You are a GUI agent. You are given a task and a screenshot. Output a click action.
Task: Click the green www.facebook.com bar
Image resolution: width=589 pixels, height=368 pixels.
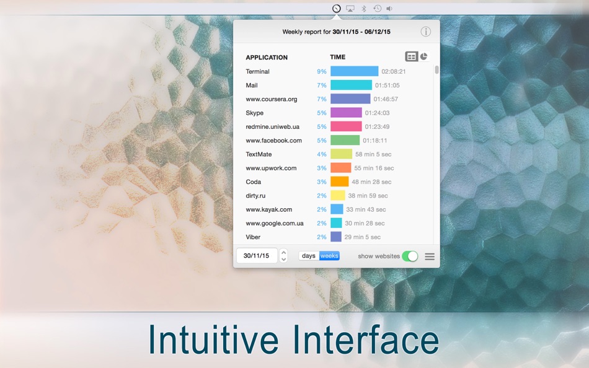point(345,141)
